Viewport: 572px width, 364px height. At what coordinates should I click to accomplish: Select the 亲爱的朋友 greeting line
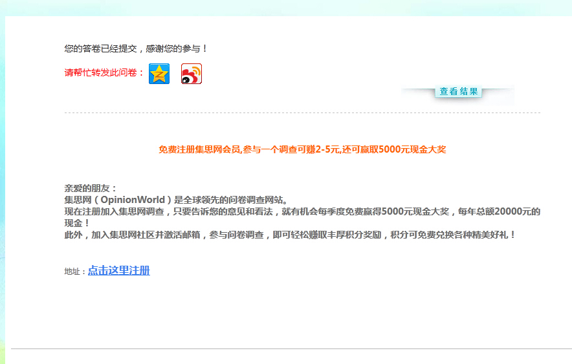point(90,188)
